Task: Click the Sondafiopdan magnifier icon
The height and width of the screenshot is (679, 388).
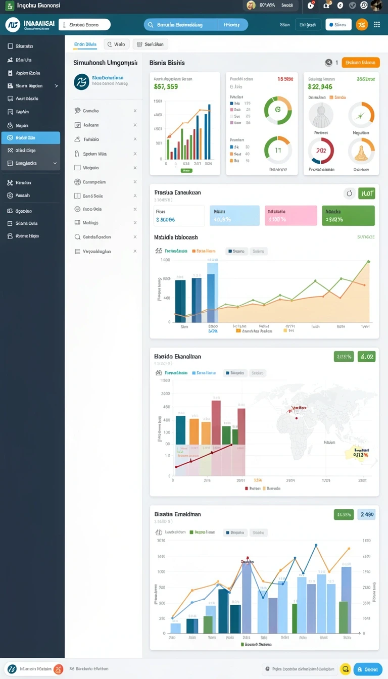Action: pos(77,237)
